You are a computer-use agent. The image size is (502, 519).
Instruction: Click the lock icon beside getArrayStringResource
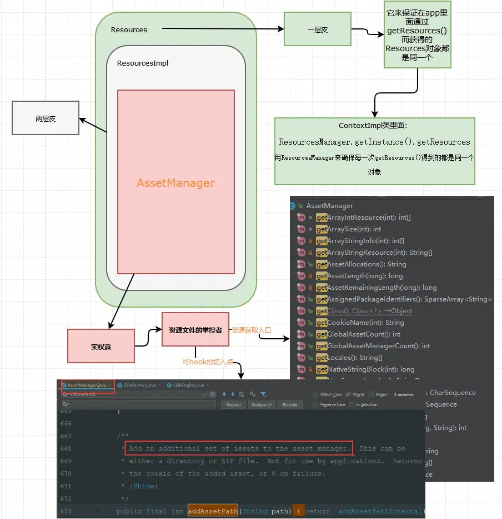click(x=310, y=253)
